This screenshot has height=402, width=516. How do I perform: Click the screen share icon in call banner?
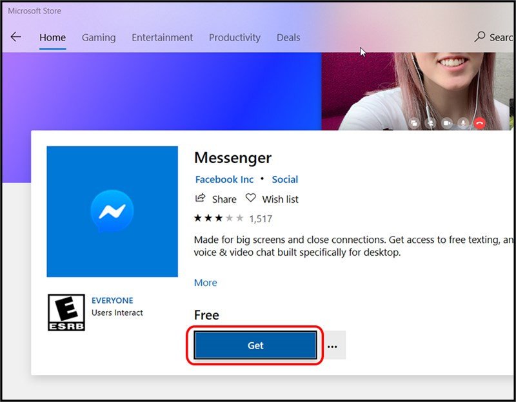point(414,122)
